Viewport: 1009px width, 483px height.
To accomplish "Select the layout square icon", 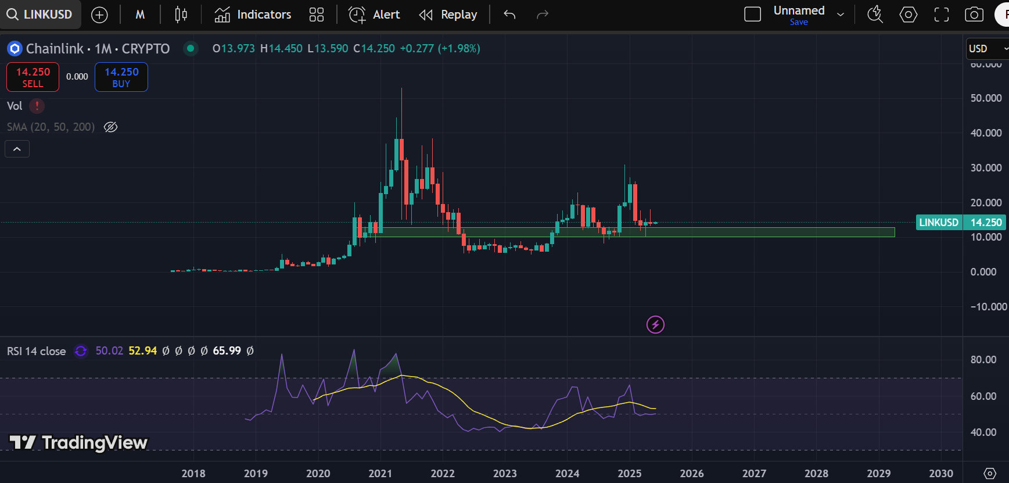I will (753, 15).
